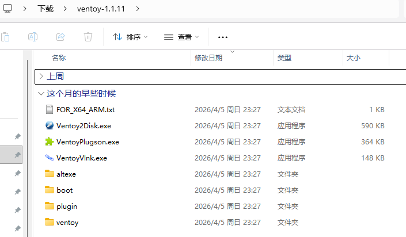
Task: Click the modified date of VentoyVlnk.exe
Action: coord(227,158)
